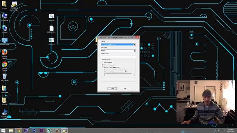Click the DOS system files path field
Viewport: 237px width, 133px height.
(x=118, y=75)
